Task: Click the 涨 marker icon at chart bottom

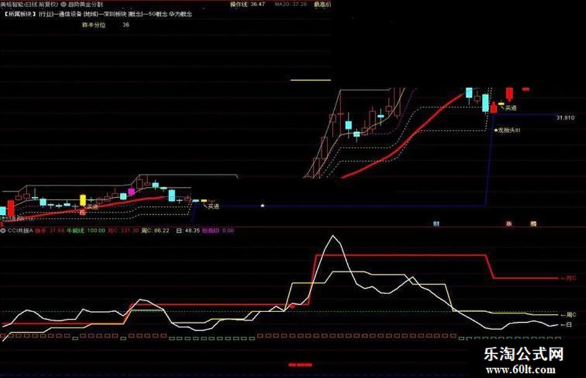Action: [508, 224]
